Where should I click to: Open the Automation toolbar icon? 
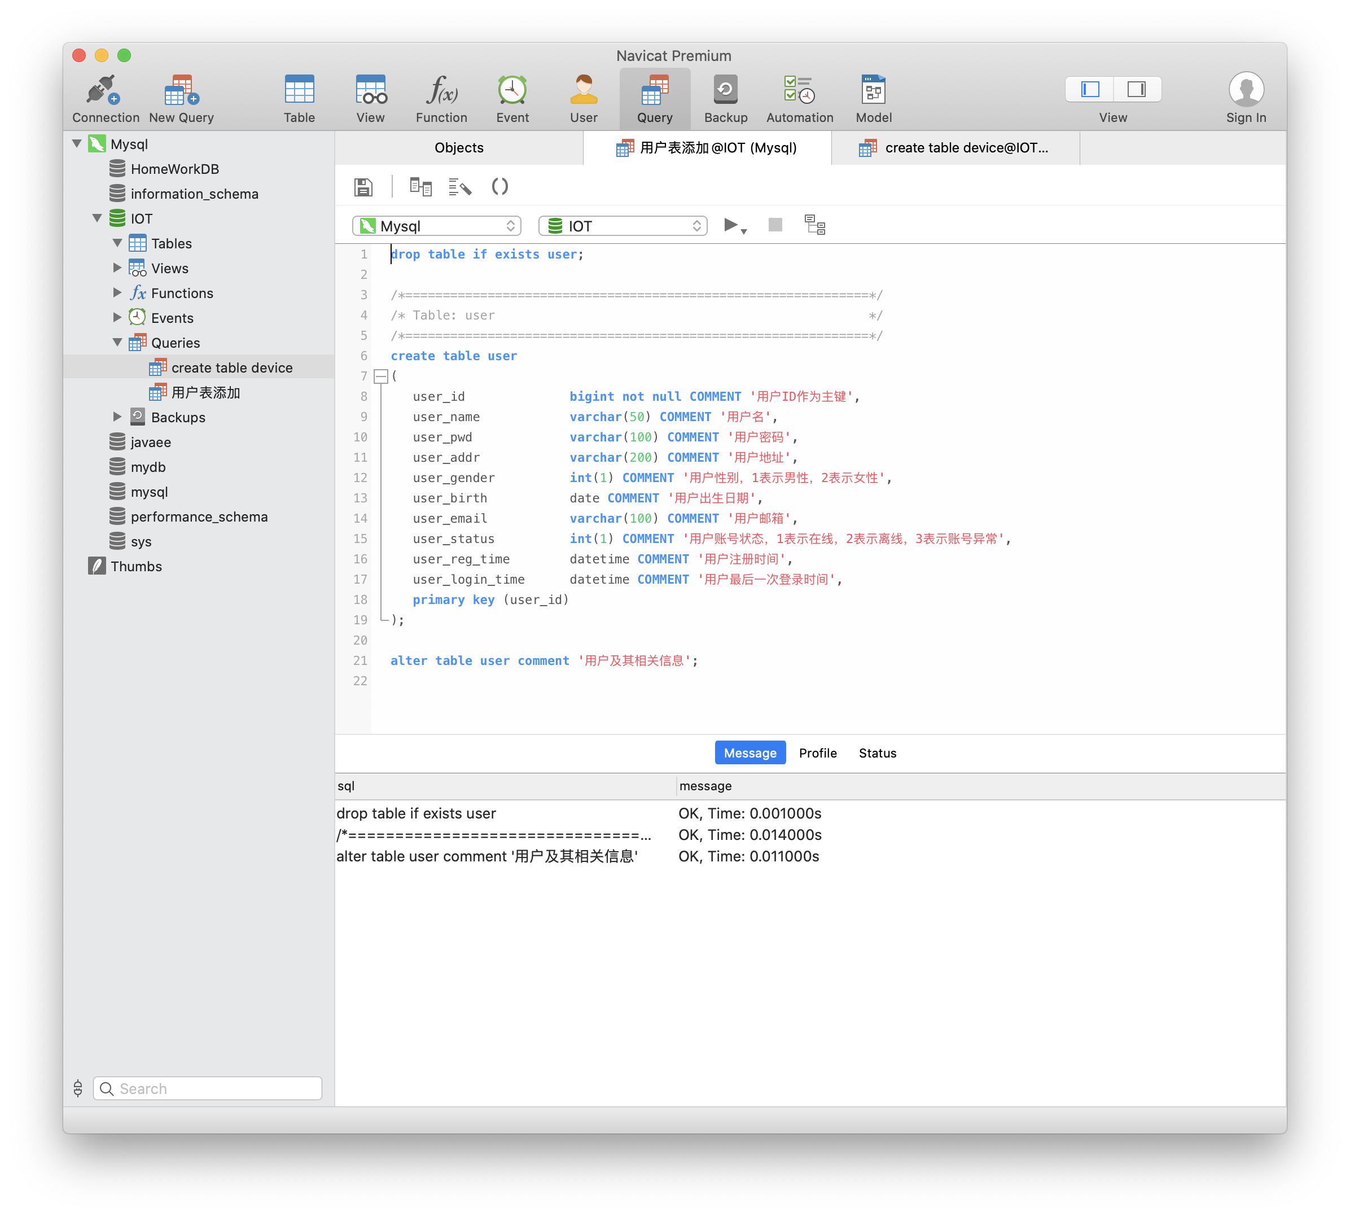(800, 98)
